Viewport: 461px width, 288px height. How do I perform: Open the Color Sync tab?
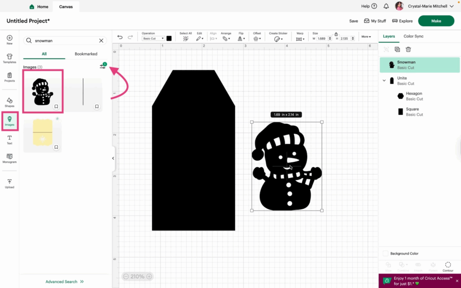(x=413, y=36)
